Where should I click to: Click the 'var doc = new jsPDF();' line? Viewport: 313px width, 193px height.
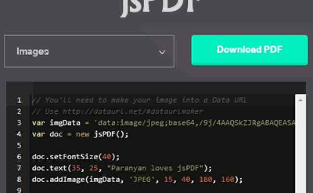80,134
